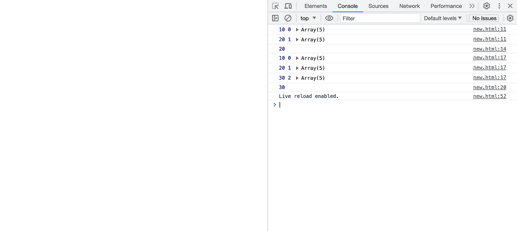Open new.html:17 link on '10 0' row
The width and height of the screenshot is (517, 231).
[490, 58]
